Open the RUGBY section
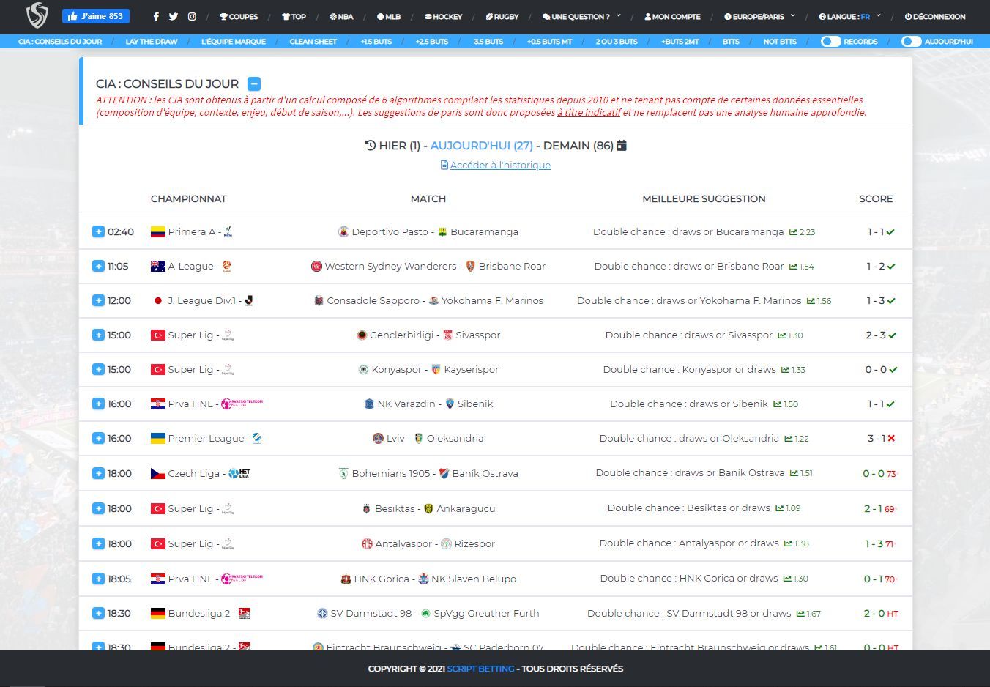 (x=502, y=16)
